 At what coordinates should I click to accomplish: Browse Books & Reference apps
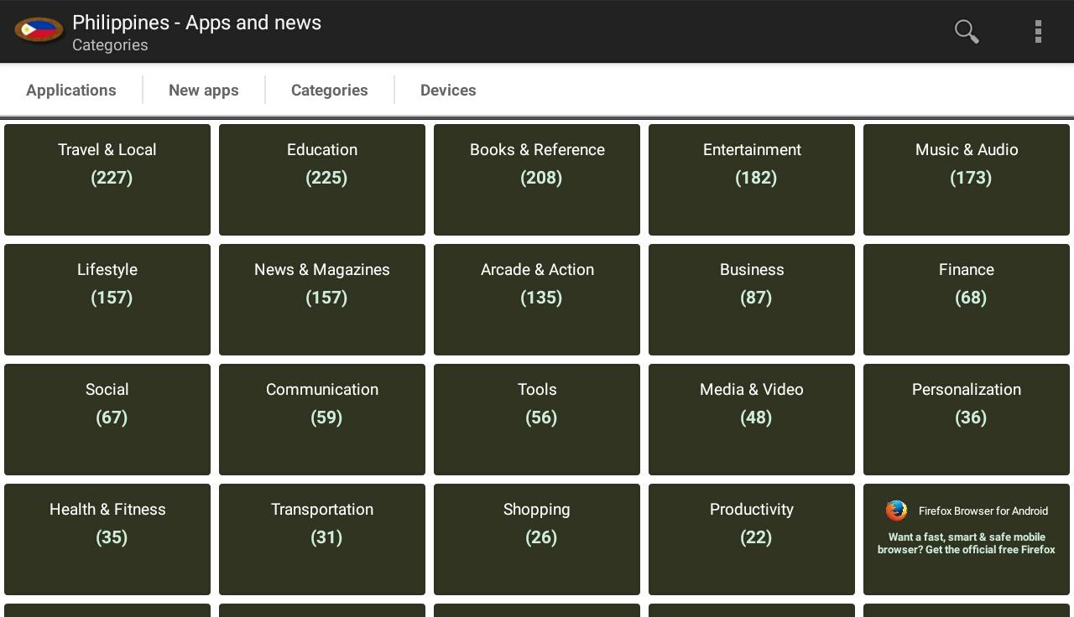[537, 179]
